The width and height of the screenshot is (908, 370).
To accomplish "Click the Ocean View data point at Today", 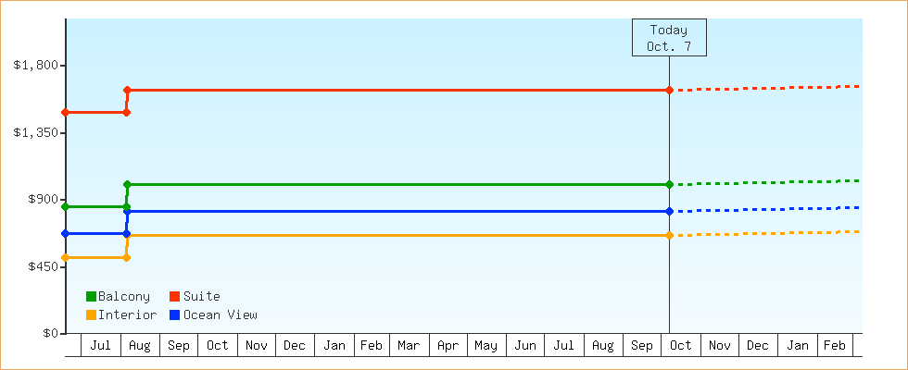I will (669, 212).
